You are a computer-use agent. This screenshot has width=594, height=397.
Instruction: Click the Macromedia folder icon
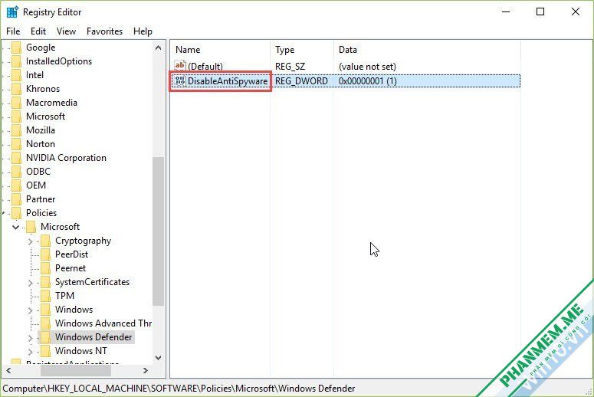[x=16, y=103]
